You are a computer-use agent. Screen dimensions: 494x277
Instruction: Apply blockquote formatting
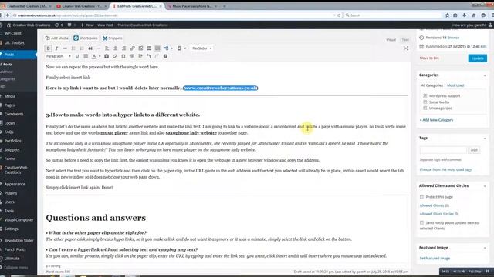click(x=90, y=48)
